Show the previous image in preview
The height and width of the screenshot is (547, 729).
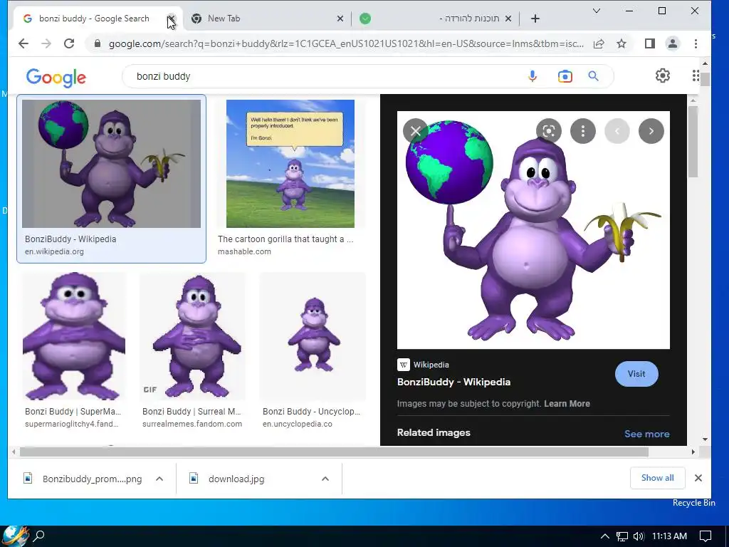pyautogui.click(x=617, y=131)
